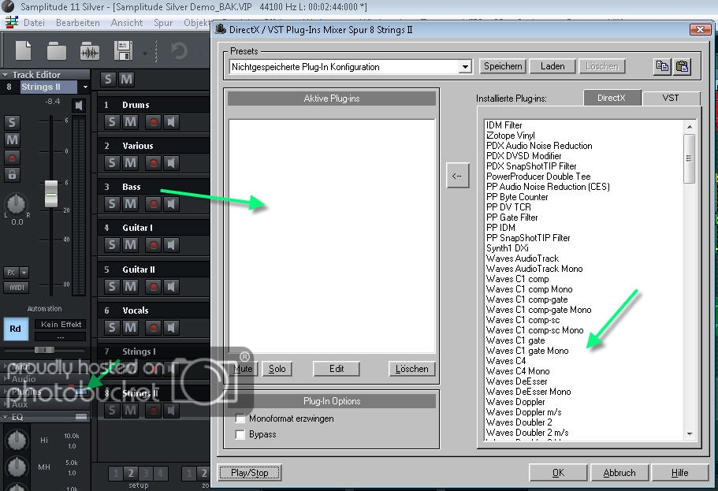Image resolution: width=718 pixels, height=491 pixels.
Task: Confirm the dialog with OK
Action: tap(558, 473)
